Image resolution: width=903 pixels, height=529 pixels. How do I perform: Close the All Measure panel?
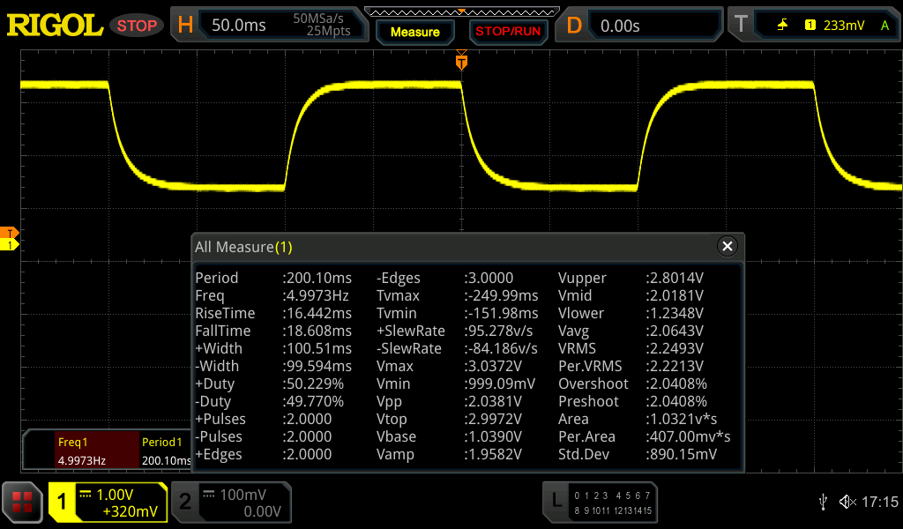pyautogui.click(x=727, y=247)
